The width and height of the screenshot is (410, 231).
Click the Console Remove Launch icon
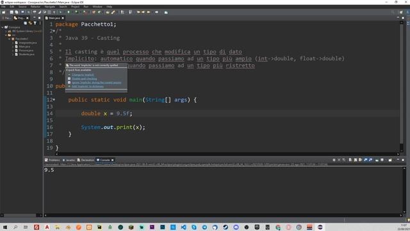coord(339,160)
